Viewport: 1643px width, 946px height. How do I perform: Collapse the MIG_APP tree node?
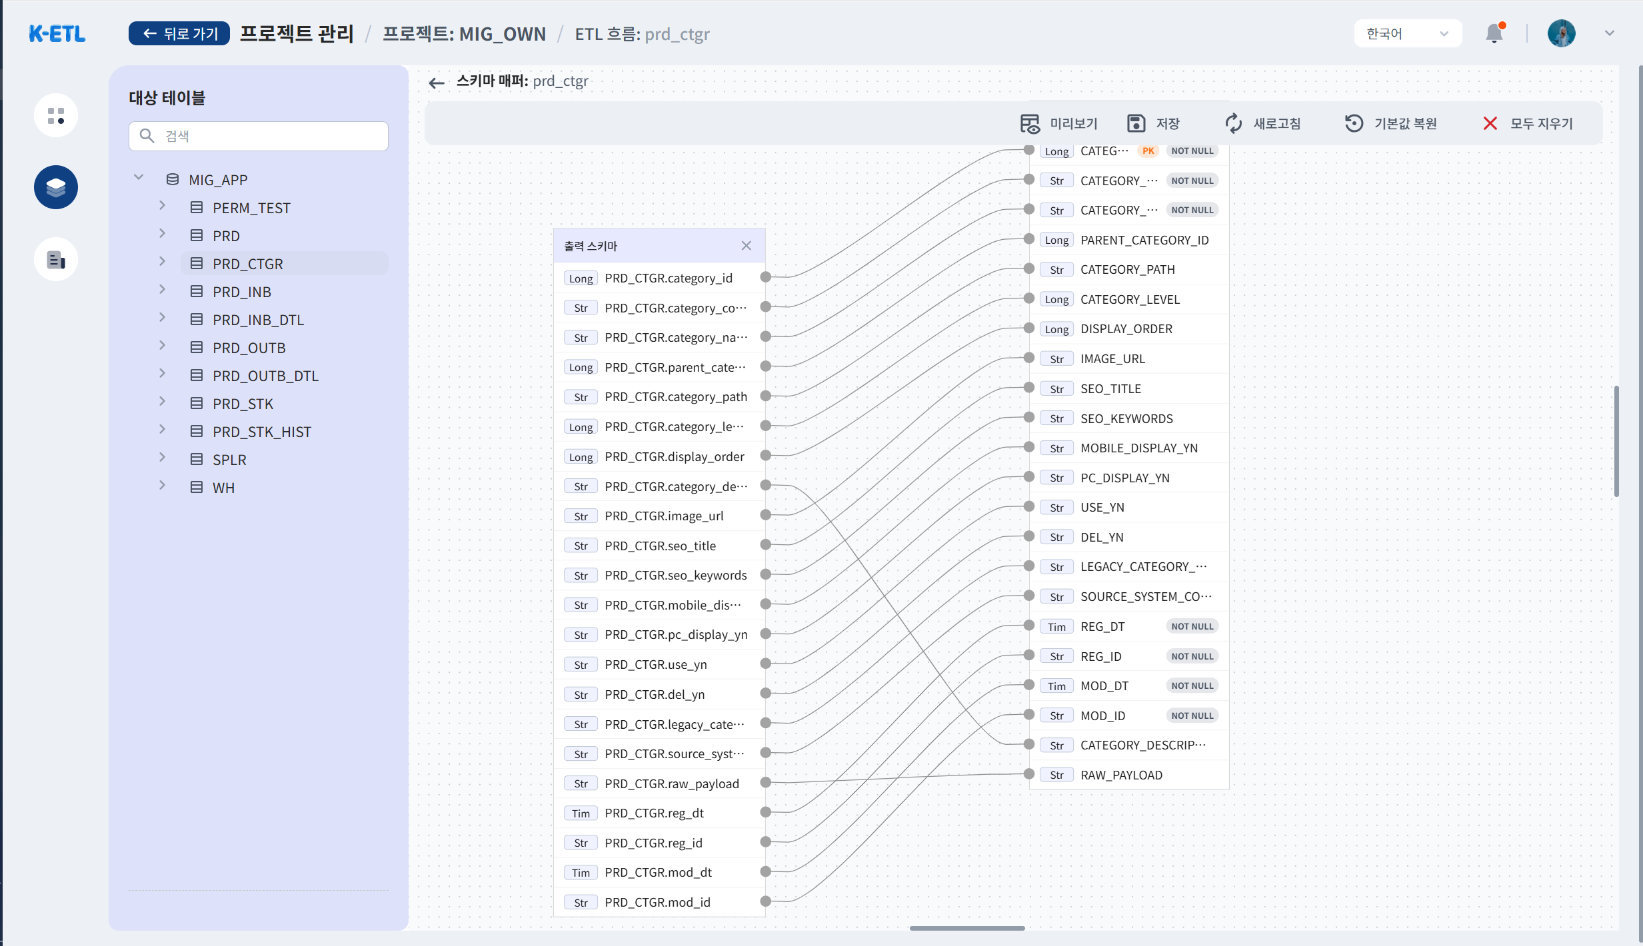tap(139, 177)
